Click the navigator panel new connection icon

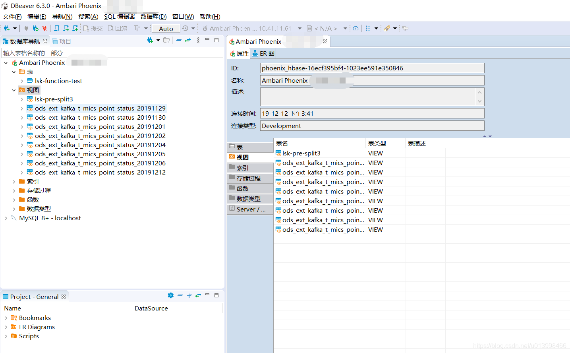pos(150,40)
